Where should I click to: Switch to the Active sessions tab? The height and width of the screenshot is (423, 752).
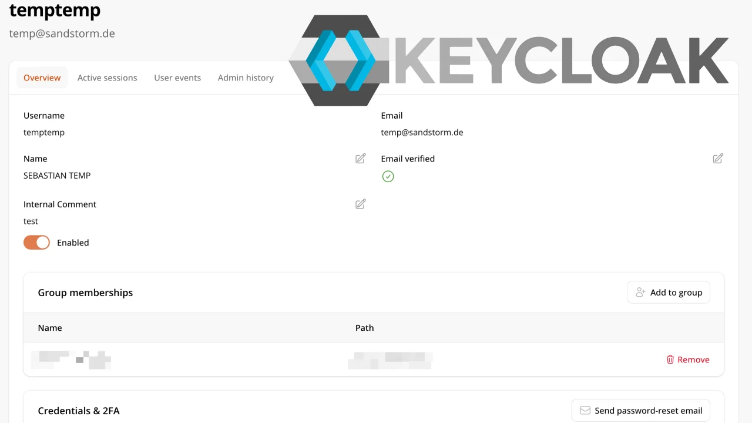pyautogui.click(x=108, y=78)
